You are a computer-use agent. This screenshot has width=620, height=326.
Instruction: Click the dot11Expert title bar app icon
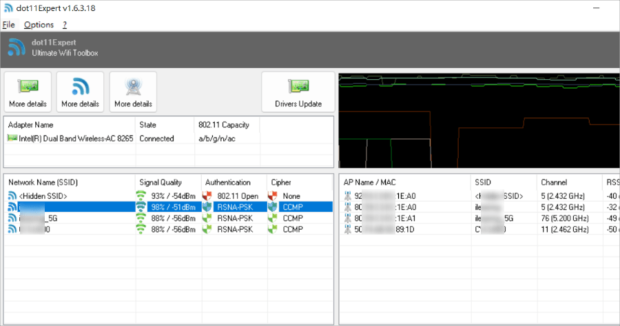tap(8, 8)
